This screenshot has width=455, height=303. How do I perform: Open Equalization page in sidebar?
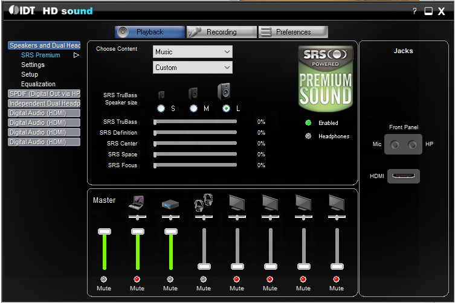click(38, 84)
